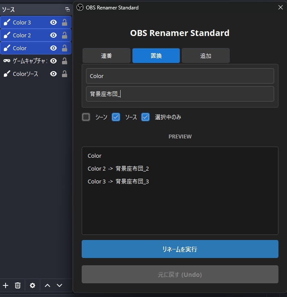Image resolution: width=287 pixels, height=297 pixels.
Task: Select the Colorソース source name
Action: (26, 74)
